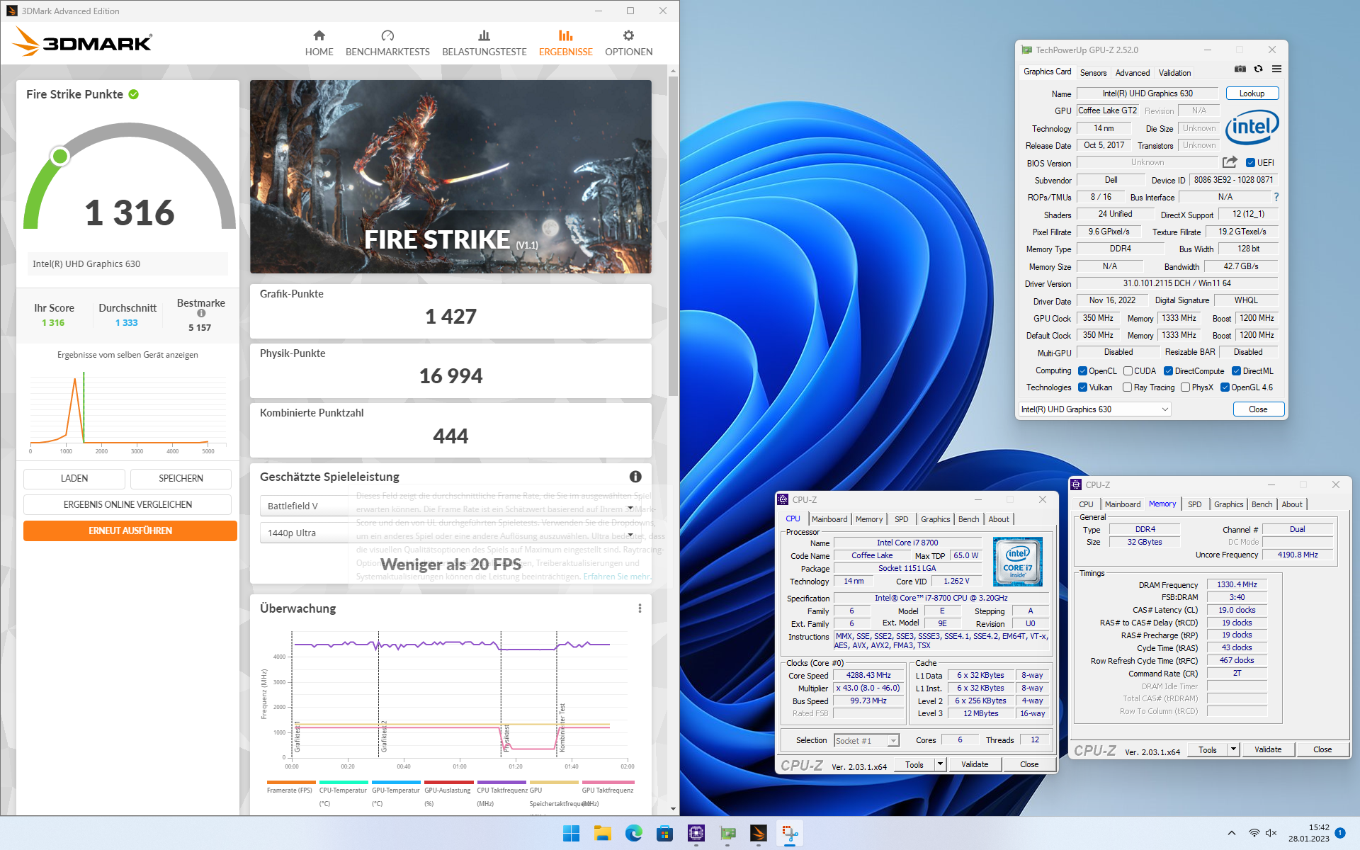Image resolution: width=1360 pixels, height=850 pixels.
Task: Open BELASTUNGSTESTE section
Action: click(484, 43)
